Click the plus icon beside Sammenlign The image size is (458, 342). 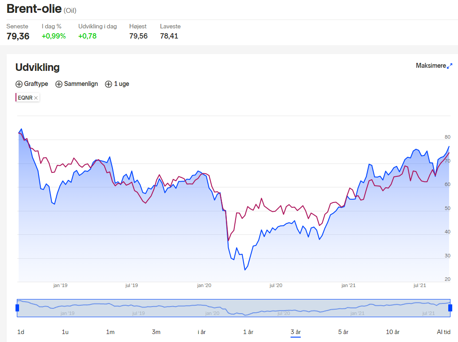[x=59, y=84]
